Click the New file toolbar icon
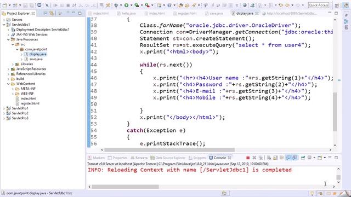Viewport: 351px width, 197px height. [5, 5]
